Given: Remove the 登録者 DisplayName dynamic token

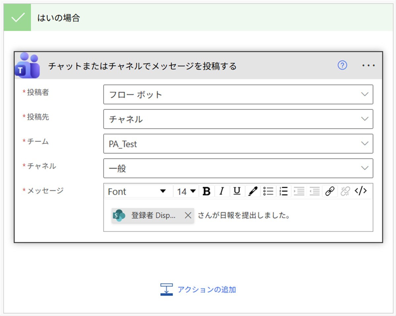Looking at the screenshot, I should (188, 215).
